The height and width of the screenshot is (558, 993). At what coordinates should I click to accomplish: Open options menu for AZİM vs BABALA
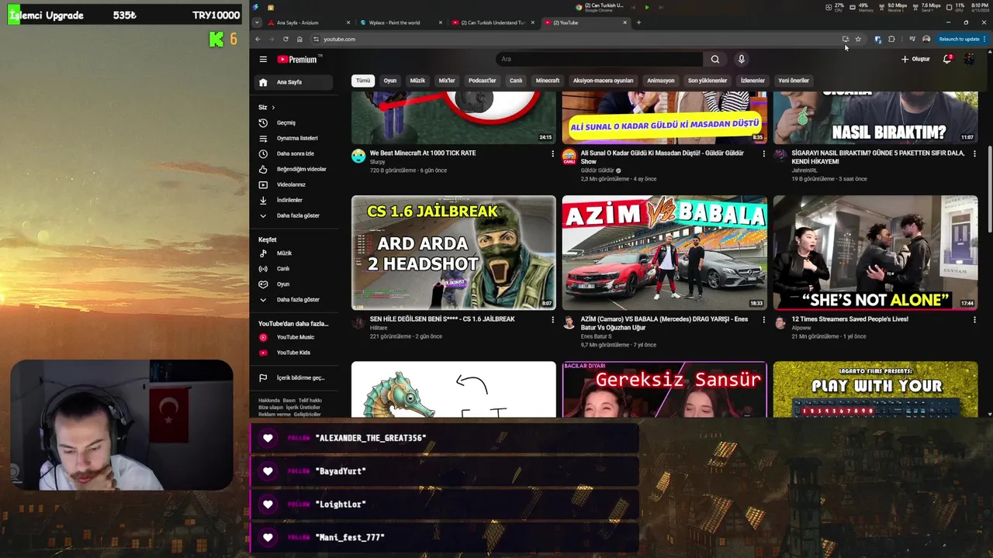[764, 320]
